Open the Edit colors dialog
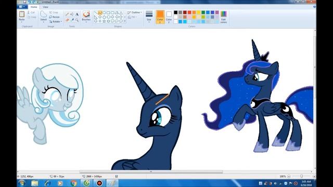 pyautogui.click(x=224, y=17)
